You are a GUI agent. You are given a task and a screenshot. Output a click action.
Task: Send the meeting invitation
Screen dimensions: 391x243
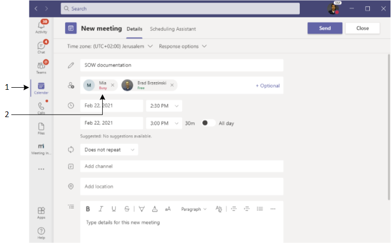(324, 28)
